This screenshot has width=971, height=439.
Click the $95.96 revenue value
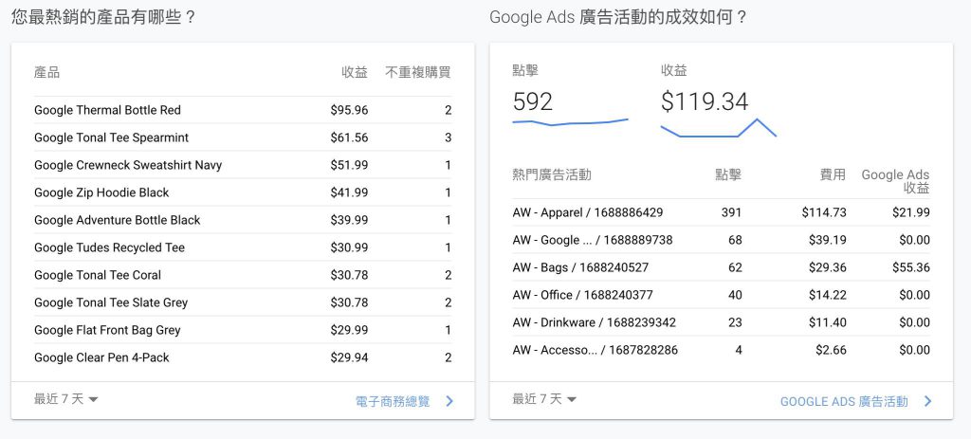click(349, 110)
